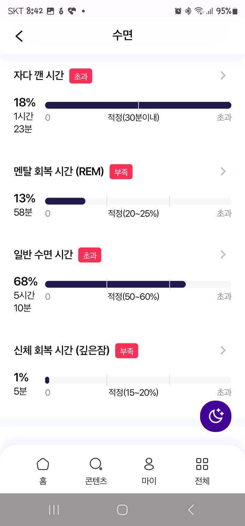Screen dimensions: 245x526
Task: Expand the 자다 깬 시간 chevron
Action: pyautogui.click(x=223, y=75)
